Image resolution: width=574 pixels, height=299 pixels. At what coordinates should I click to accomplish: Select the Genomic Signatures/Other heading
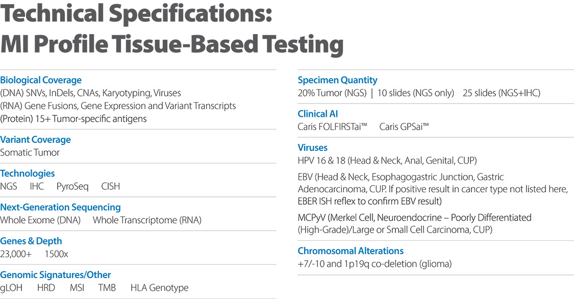[56, 275]
